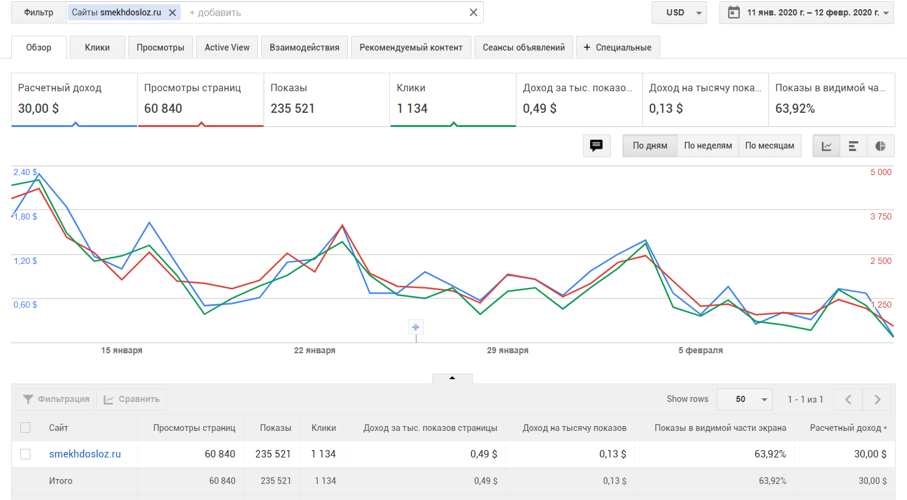This screenshot has width=907, height=500.
Task: Expand Show rows 50 dropdown
Action: coord(745,400)
